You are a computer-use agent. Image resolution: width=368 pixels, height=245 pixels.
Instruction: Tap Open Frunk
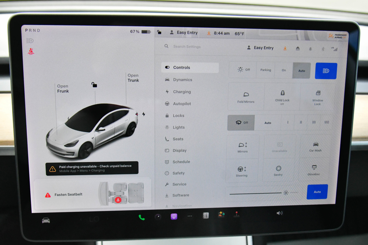coord(63,89)
